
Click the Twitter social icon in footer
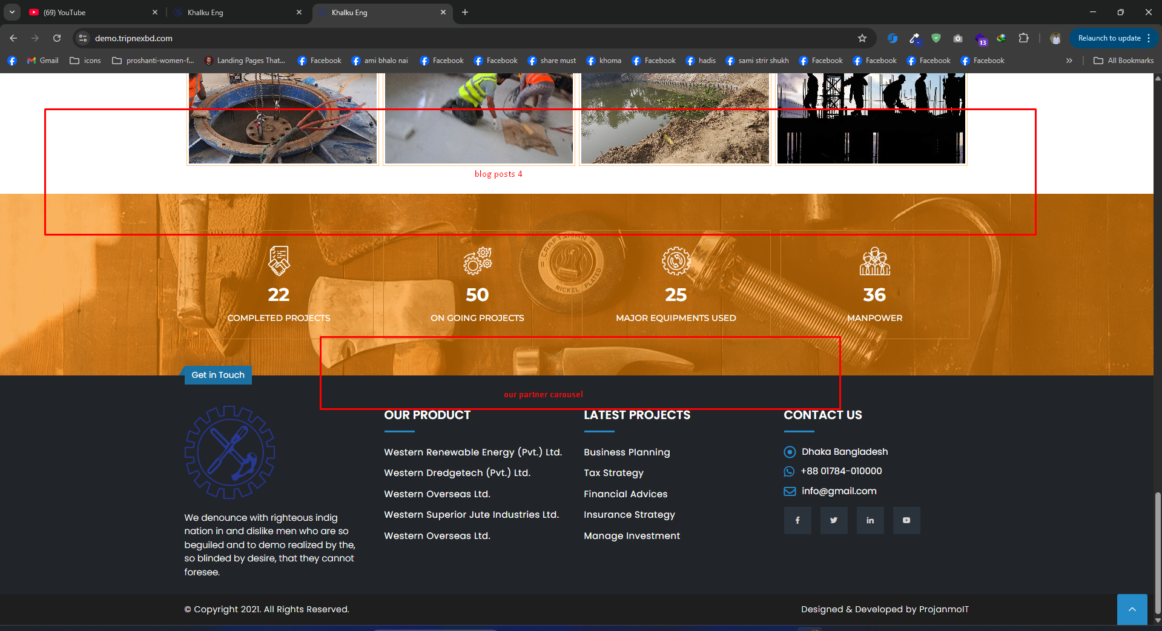(833, 520)
